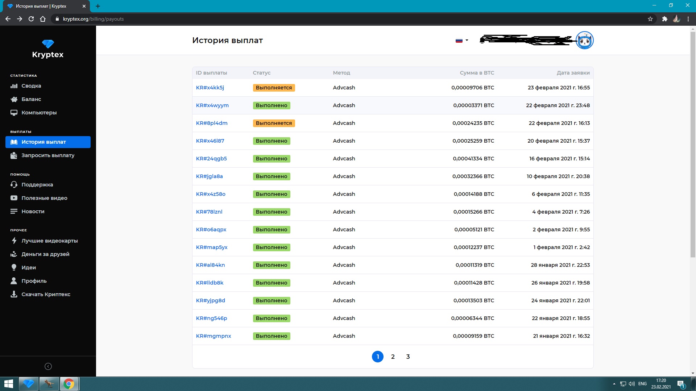The image size is (696, 391).
Task: Open Новости menu item
Action: pos(33,211)
